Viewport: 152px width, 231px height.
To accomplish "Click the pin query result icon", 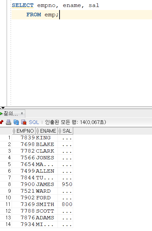I will pyautogui.click(x=1, y=122).
